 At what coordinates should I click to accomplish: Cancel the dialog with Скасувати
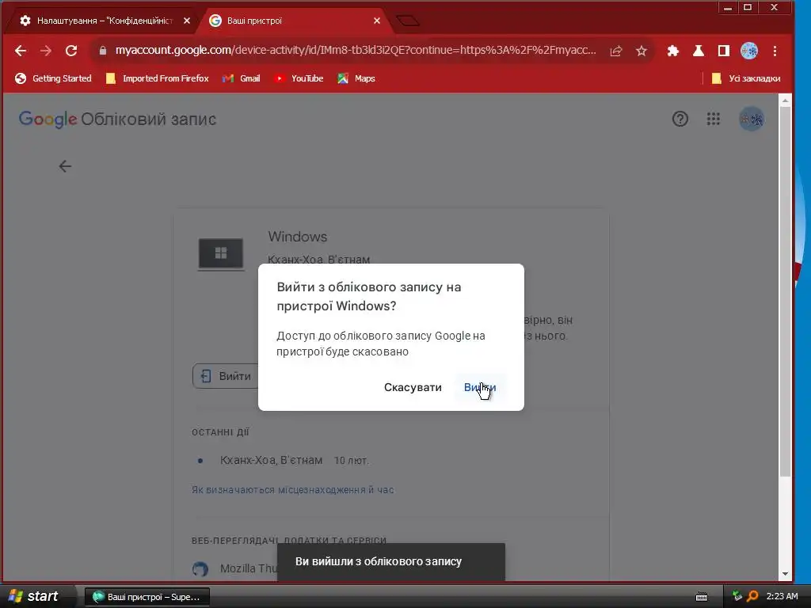pyautogui.click(x=413, y=387)
